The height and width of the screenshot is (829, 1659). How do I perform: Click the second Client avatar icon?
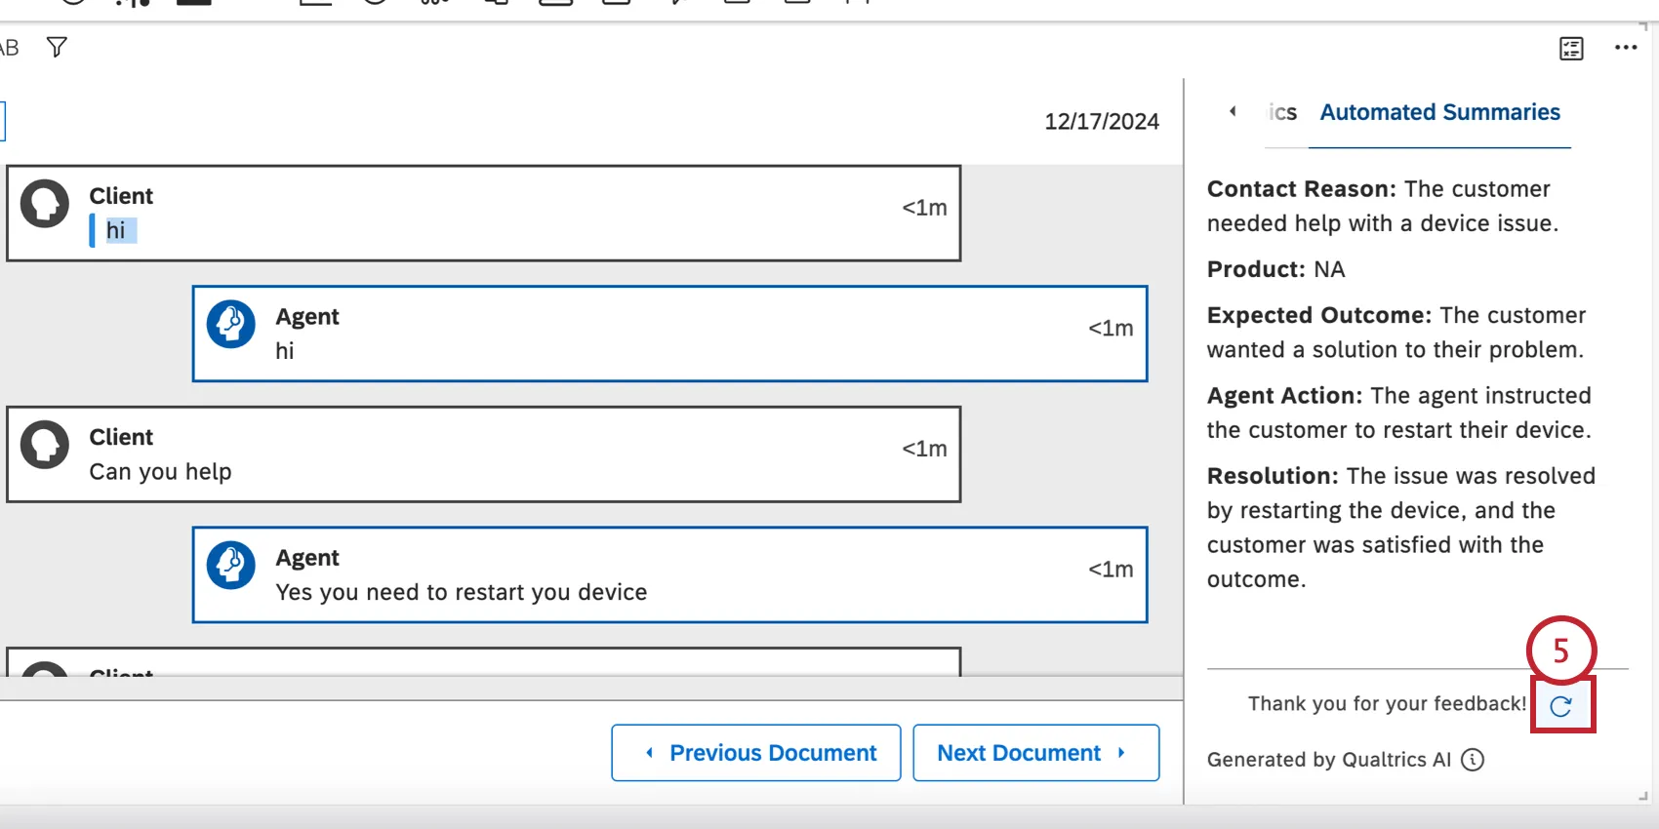click(x=45, y=444)
